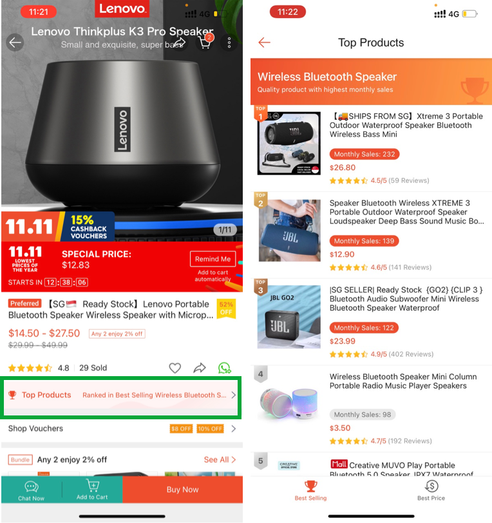Expand the Top Products ranking row
The height and width of the screenshot is (523, 492).
pos(121,395)
